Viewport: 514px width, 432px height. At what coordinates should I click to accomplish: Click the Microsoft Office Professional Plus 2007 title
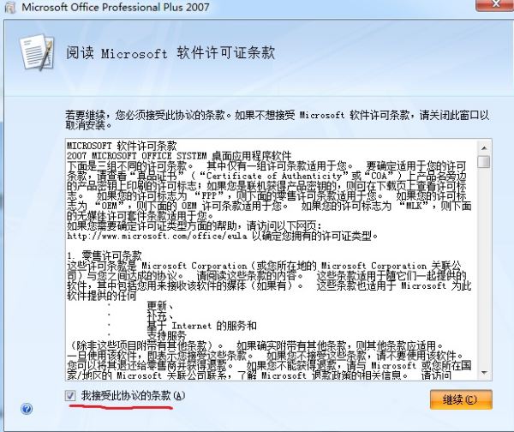click(116, 7)
